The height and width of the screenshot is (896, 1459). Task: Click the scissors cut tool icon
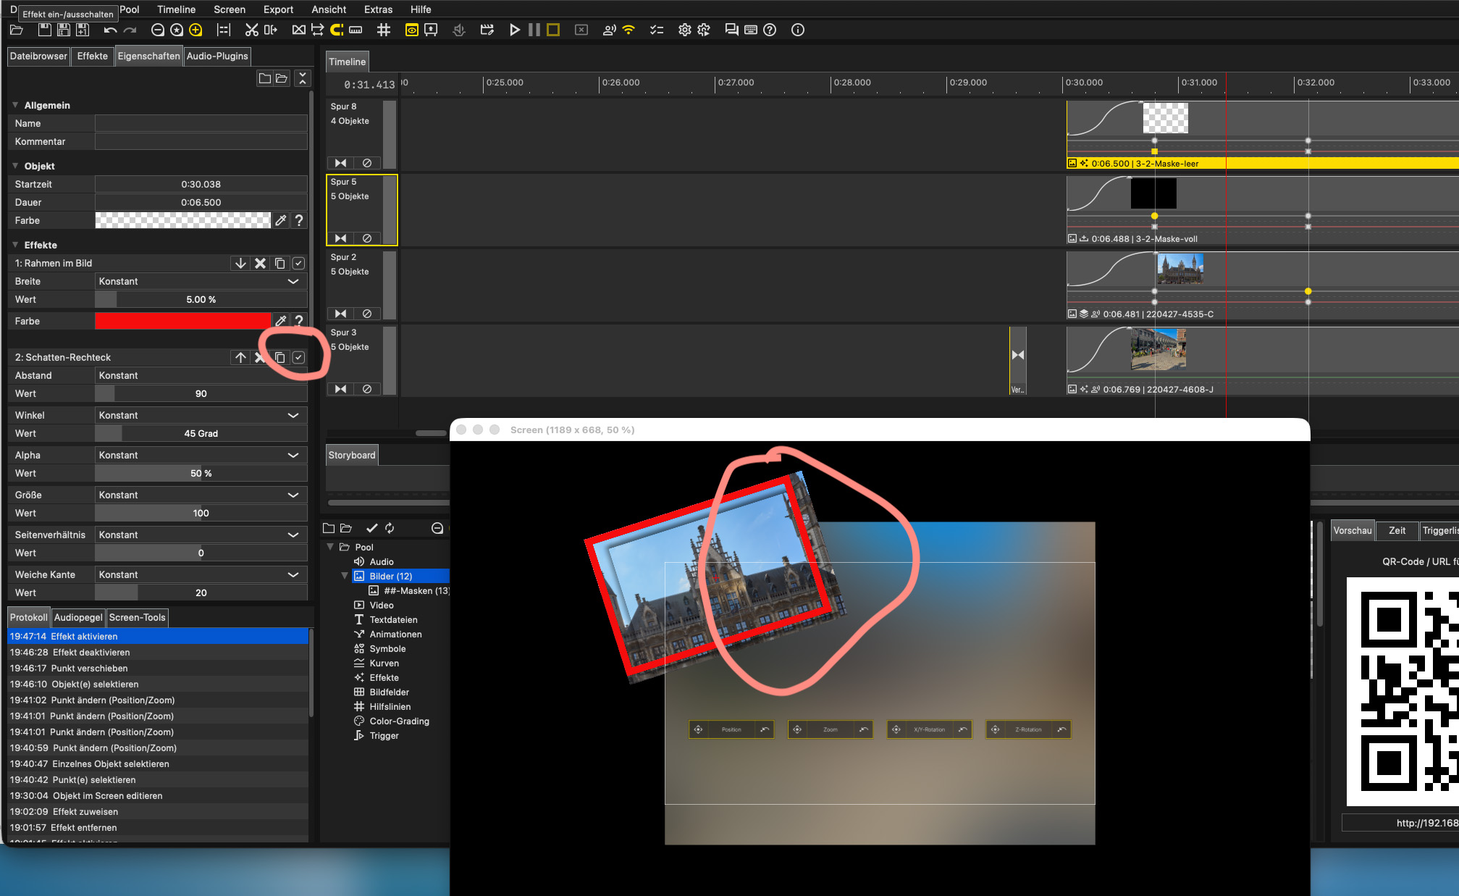pos(251,30)
